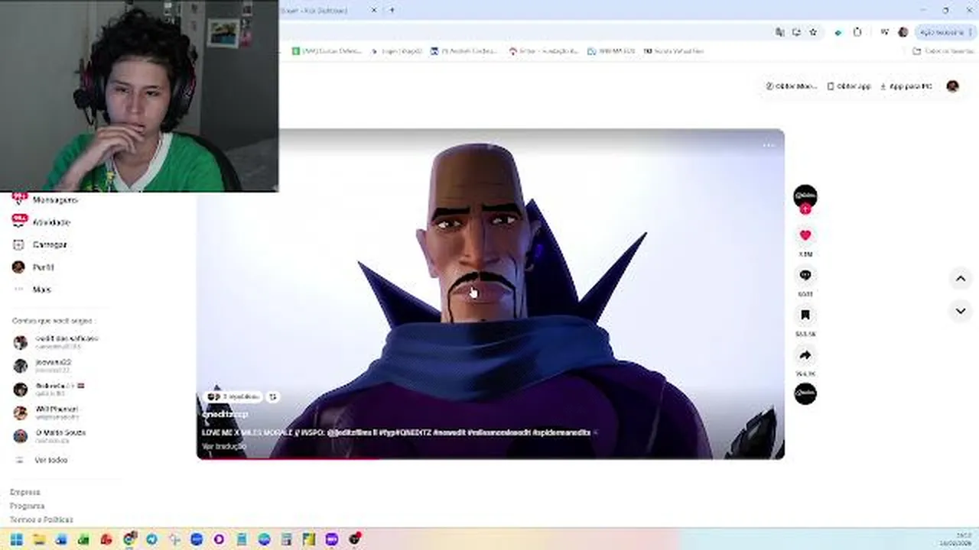Click the Programa footer link
Image resolution: width=979 pixels, height=550 pixels.
click(27, 506)
